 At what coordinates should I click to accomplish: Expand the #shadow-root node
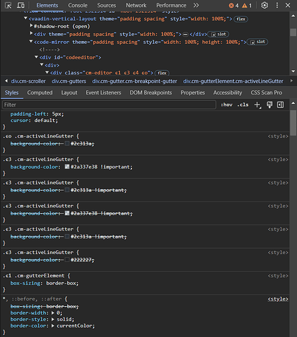pos(31,26)
